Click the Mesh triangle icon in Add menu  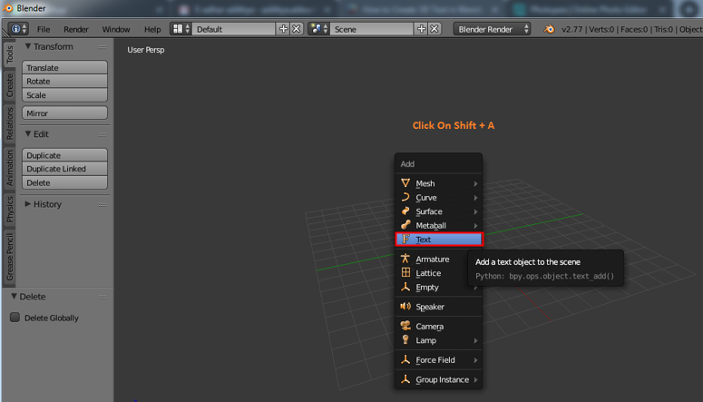click(x=405, y=183)
